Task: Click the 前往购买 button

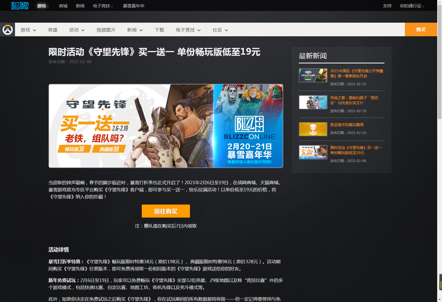Action: pyautogui.click(x=166, y=211)
